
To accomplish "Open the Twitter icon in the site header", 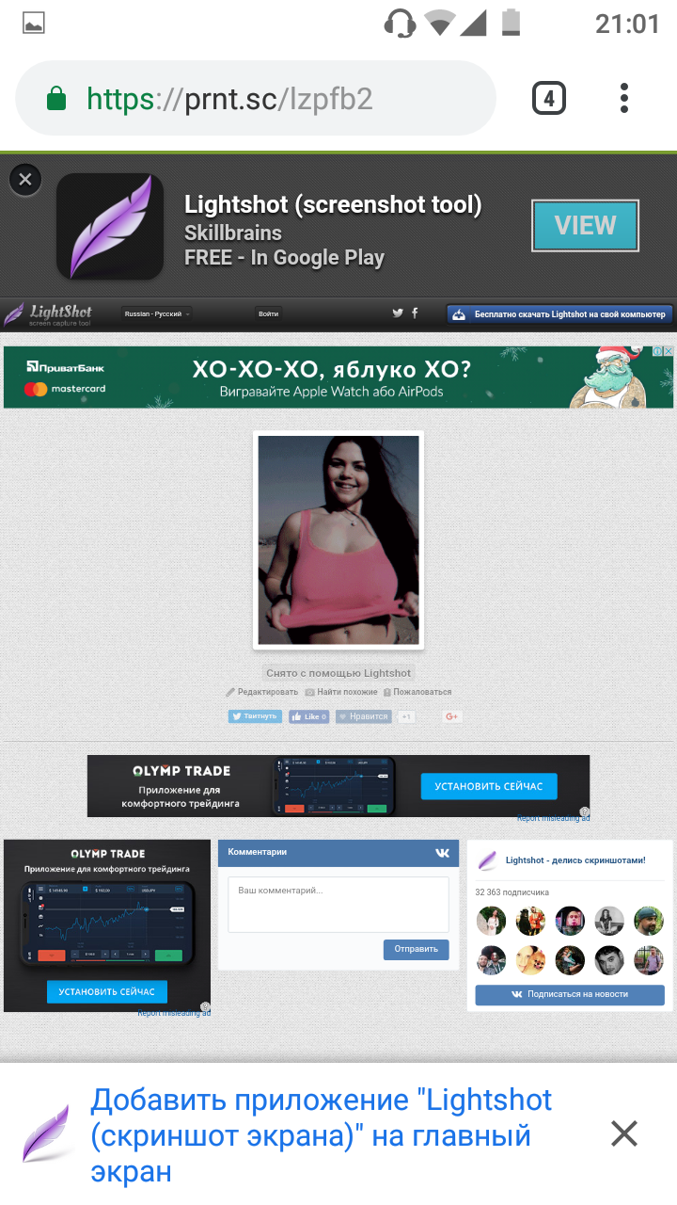I will tap(398, 313).
